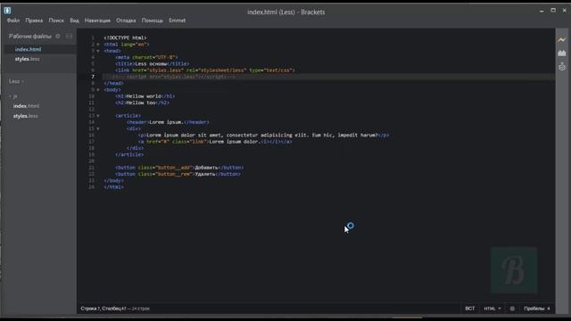This screenshot has width=571, height=321.
Task: Click the meta charset line
Action: coord(146,57)
